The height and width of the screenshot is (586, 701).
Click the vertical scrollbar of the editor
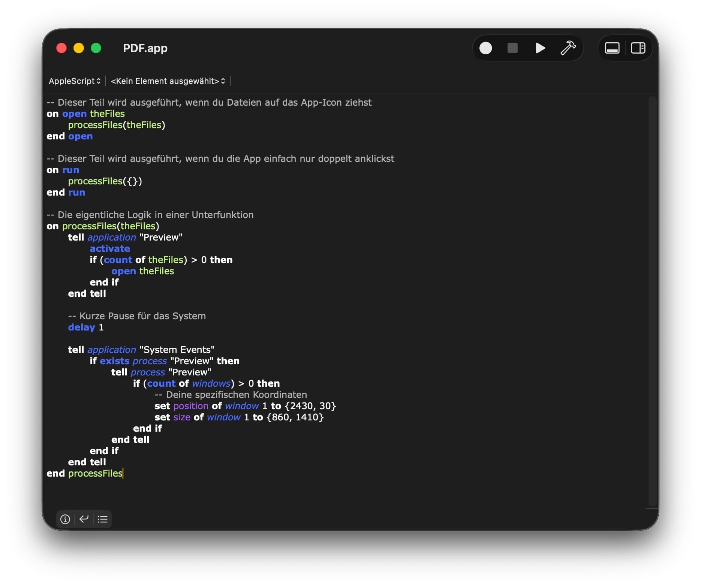click(652, 300)
